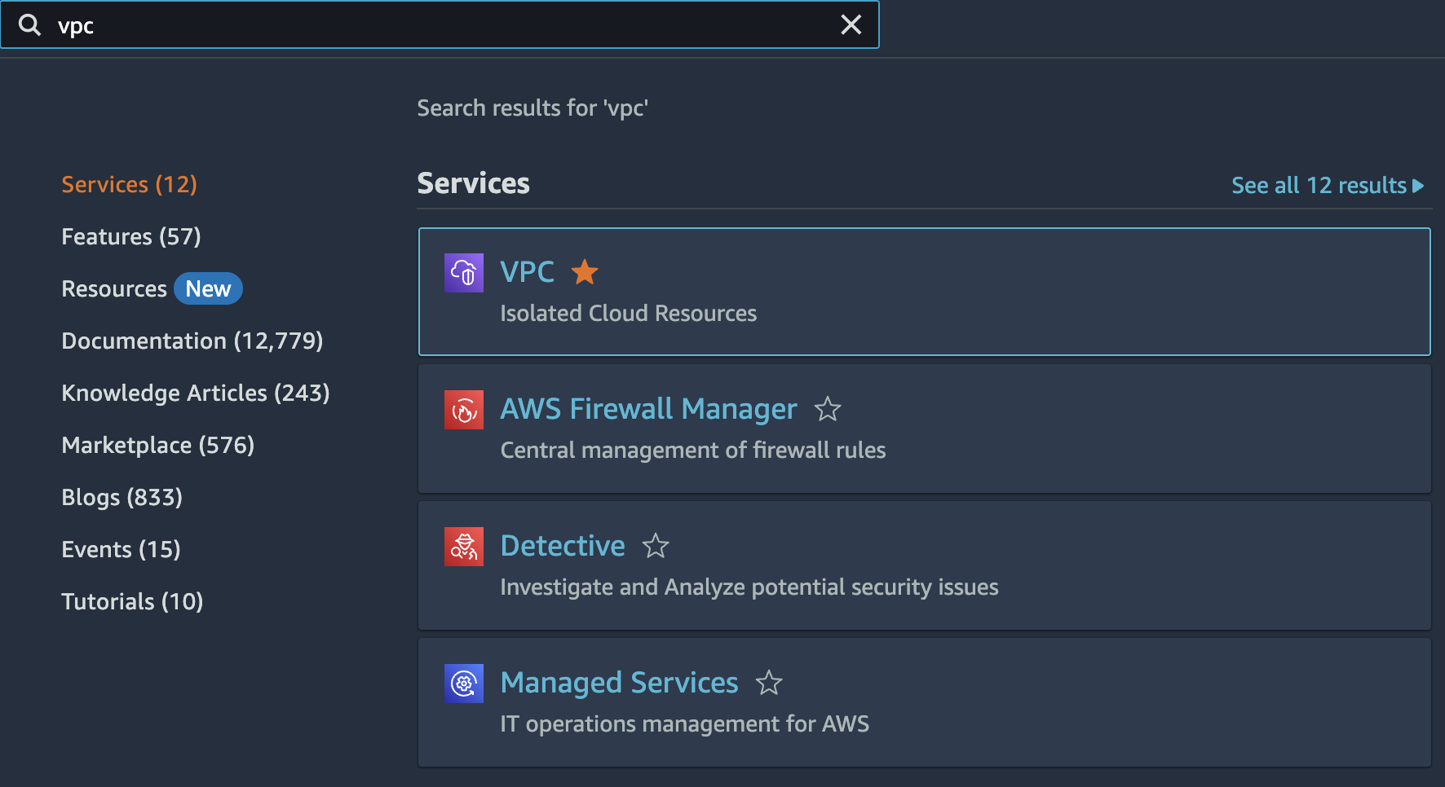Open the Detective service link
The image size is (1445, 787).
point(563,545)
